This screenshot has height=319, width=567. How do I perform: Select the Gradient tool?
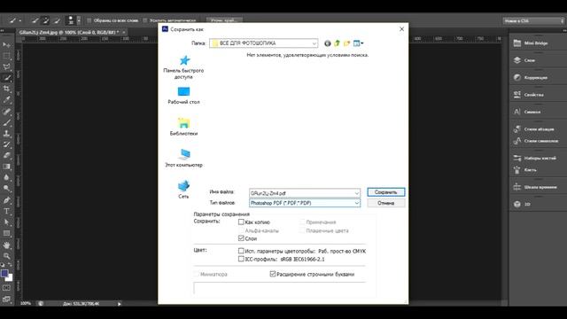point(6,167)
